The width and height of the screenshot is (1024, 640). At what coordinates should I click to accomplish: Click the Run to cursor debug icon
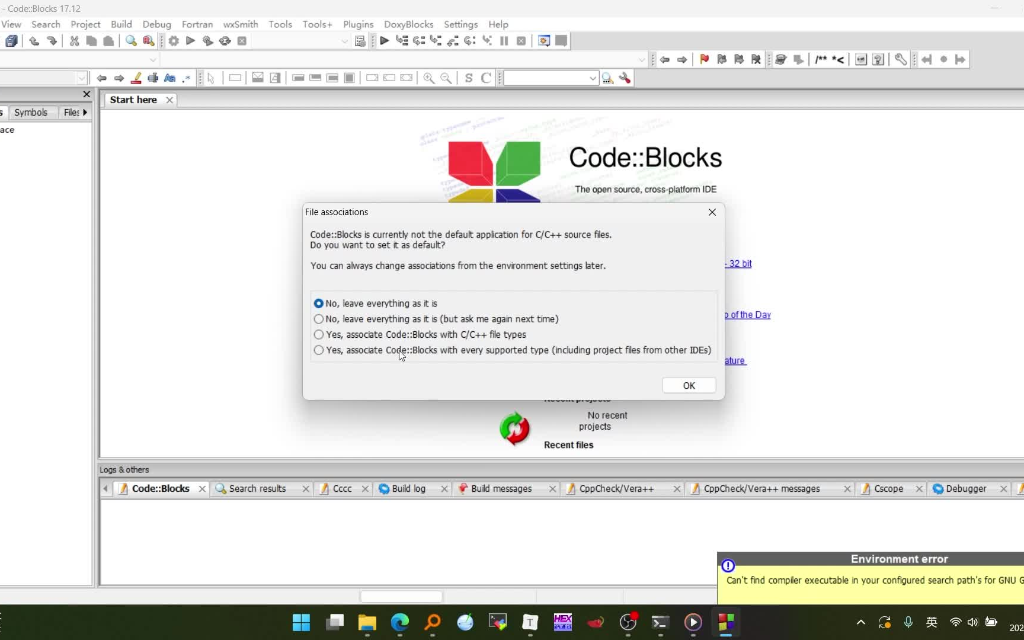point(402,41)
